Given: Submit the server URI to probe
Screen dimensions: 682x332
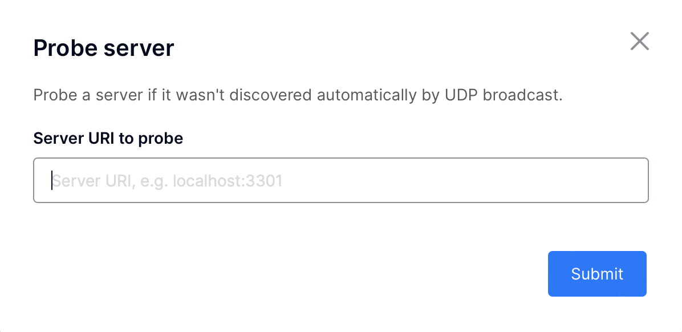Looking at the screenshot, I should (596, 274).
